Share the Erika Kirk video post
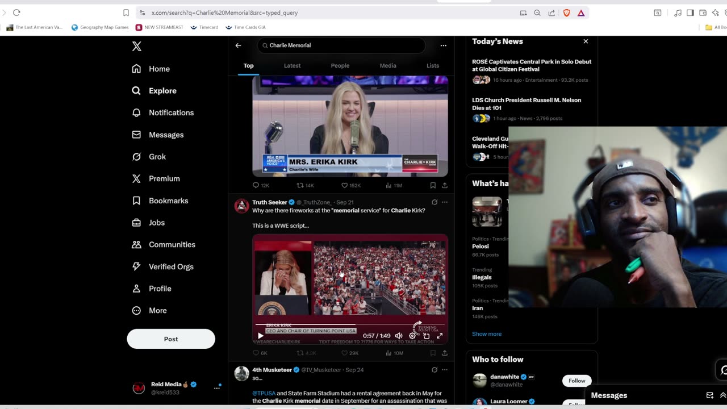The height and width of the screenshot is (409, 727). 445,185
